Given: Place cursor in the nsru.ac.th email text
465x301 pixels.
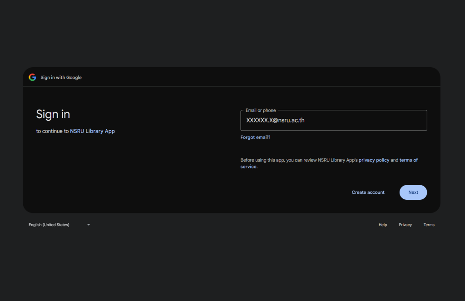Looking at the screenshot, I should (x=278, y=121).
